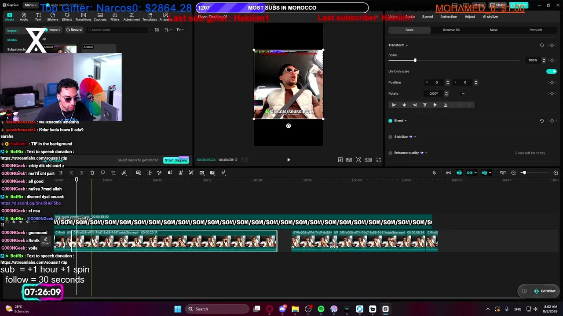The image size is (563, 316).
Task: Expand the Blend options arrow
Action: coord(406,121)
